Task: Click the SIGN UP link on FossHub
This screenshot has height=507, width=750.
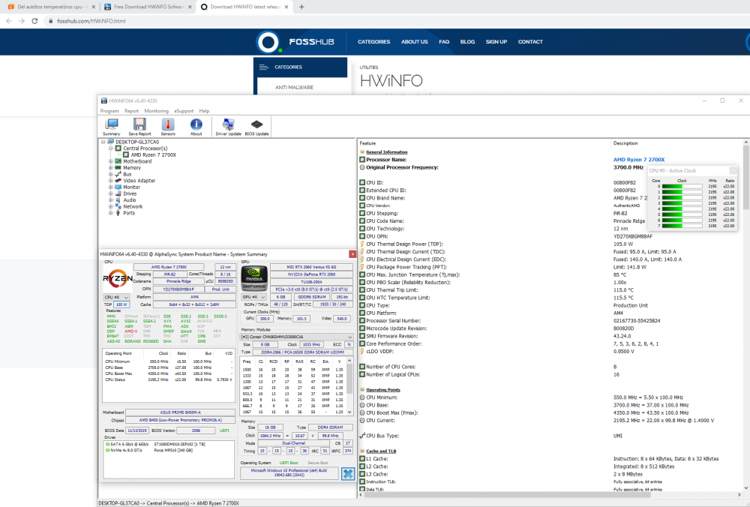Action: coord(496,42)
